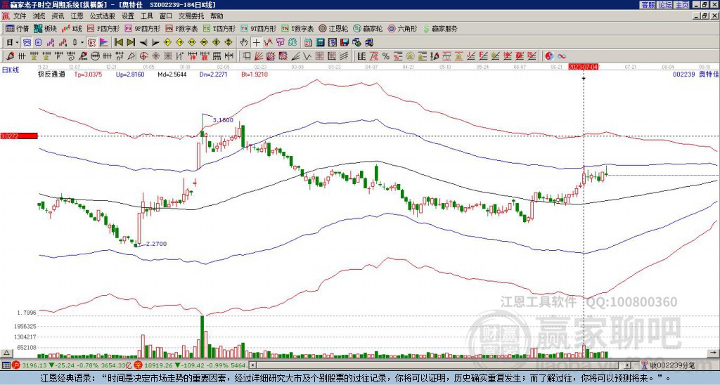
Task: Click the calculator icon in toolbar
Action: [x=321, y=43]
